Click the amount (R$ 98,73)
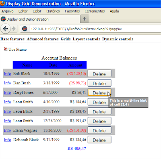This screenshot has height=159, width=161. pyautogui.click(x=77, y=83)
